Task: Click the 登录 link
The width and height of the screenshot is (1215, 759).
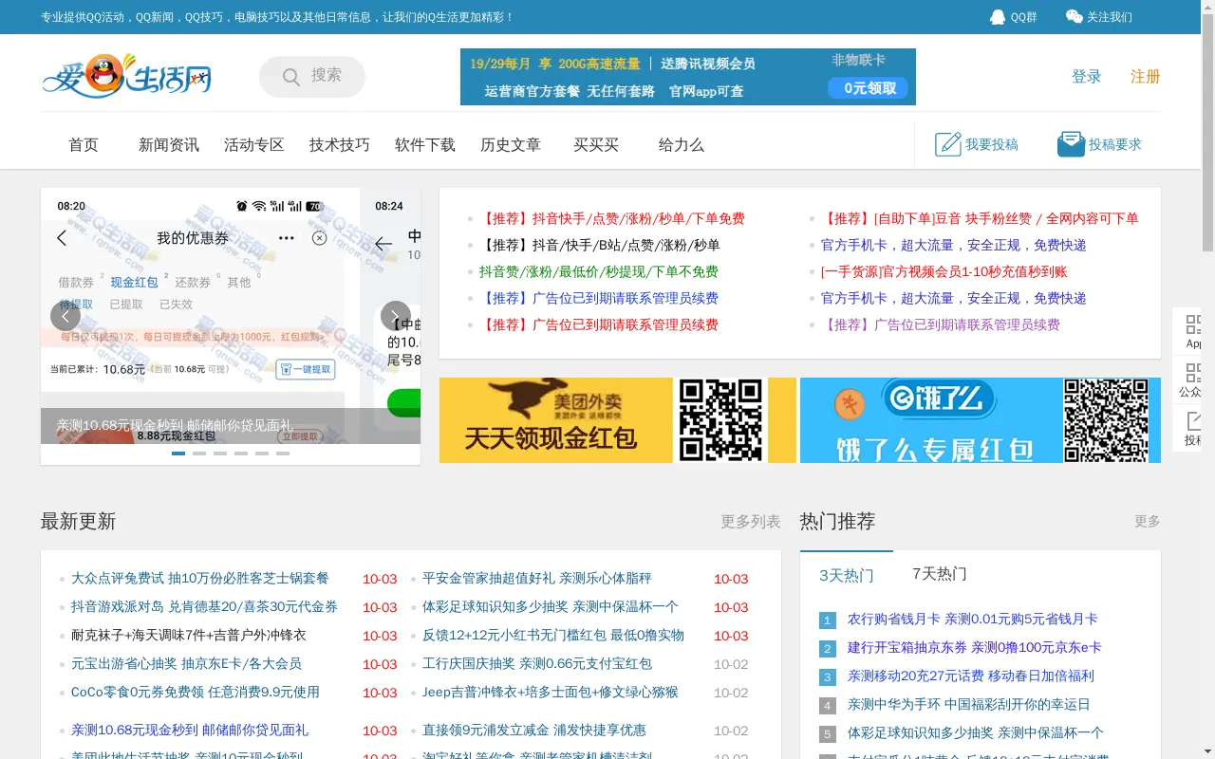Action: point(1087,77)
